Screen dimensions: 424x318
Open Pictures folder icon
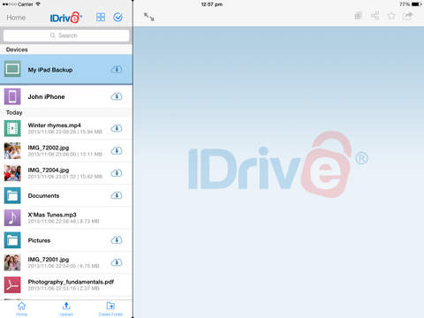(12, 240)
